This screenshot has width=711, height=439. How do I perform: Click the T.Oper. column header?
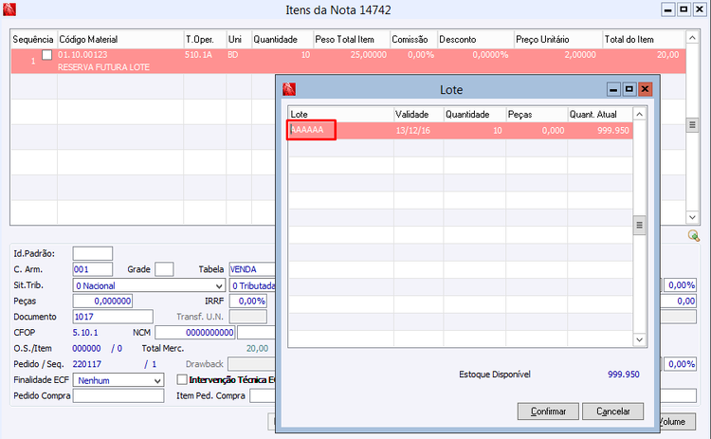pos(205,40)
